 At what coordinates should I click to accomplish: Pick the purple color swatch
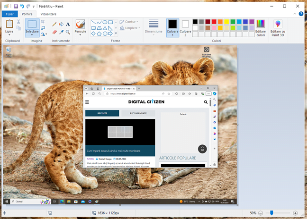(x=252, y=22)
